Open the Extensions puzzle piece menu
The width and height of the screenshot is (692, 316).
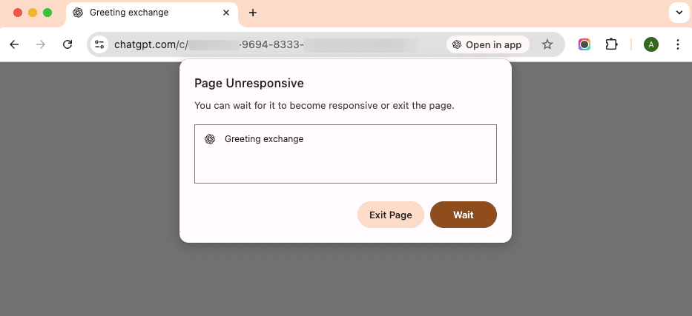pyautogui.click(x=611, y=44)
